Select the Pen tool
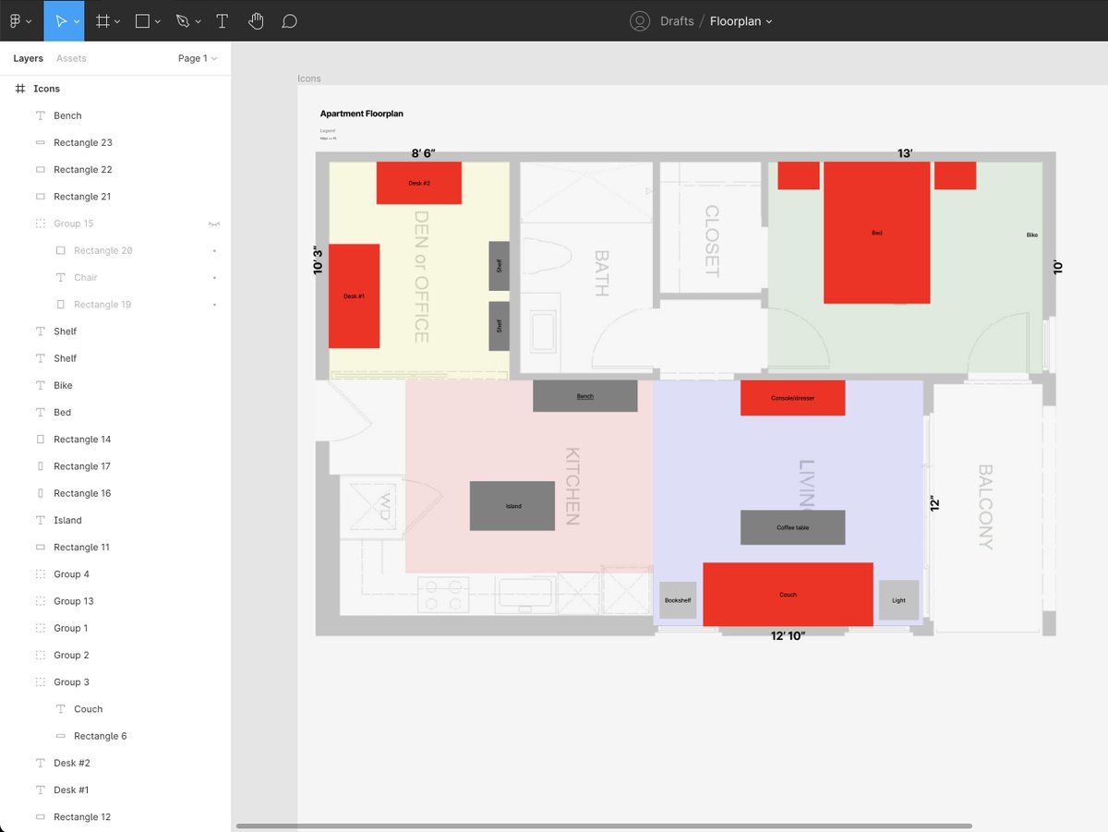Viewport: 1108px width, 832px height. (183, 20)
